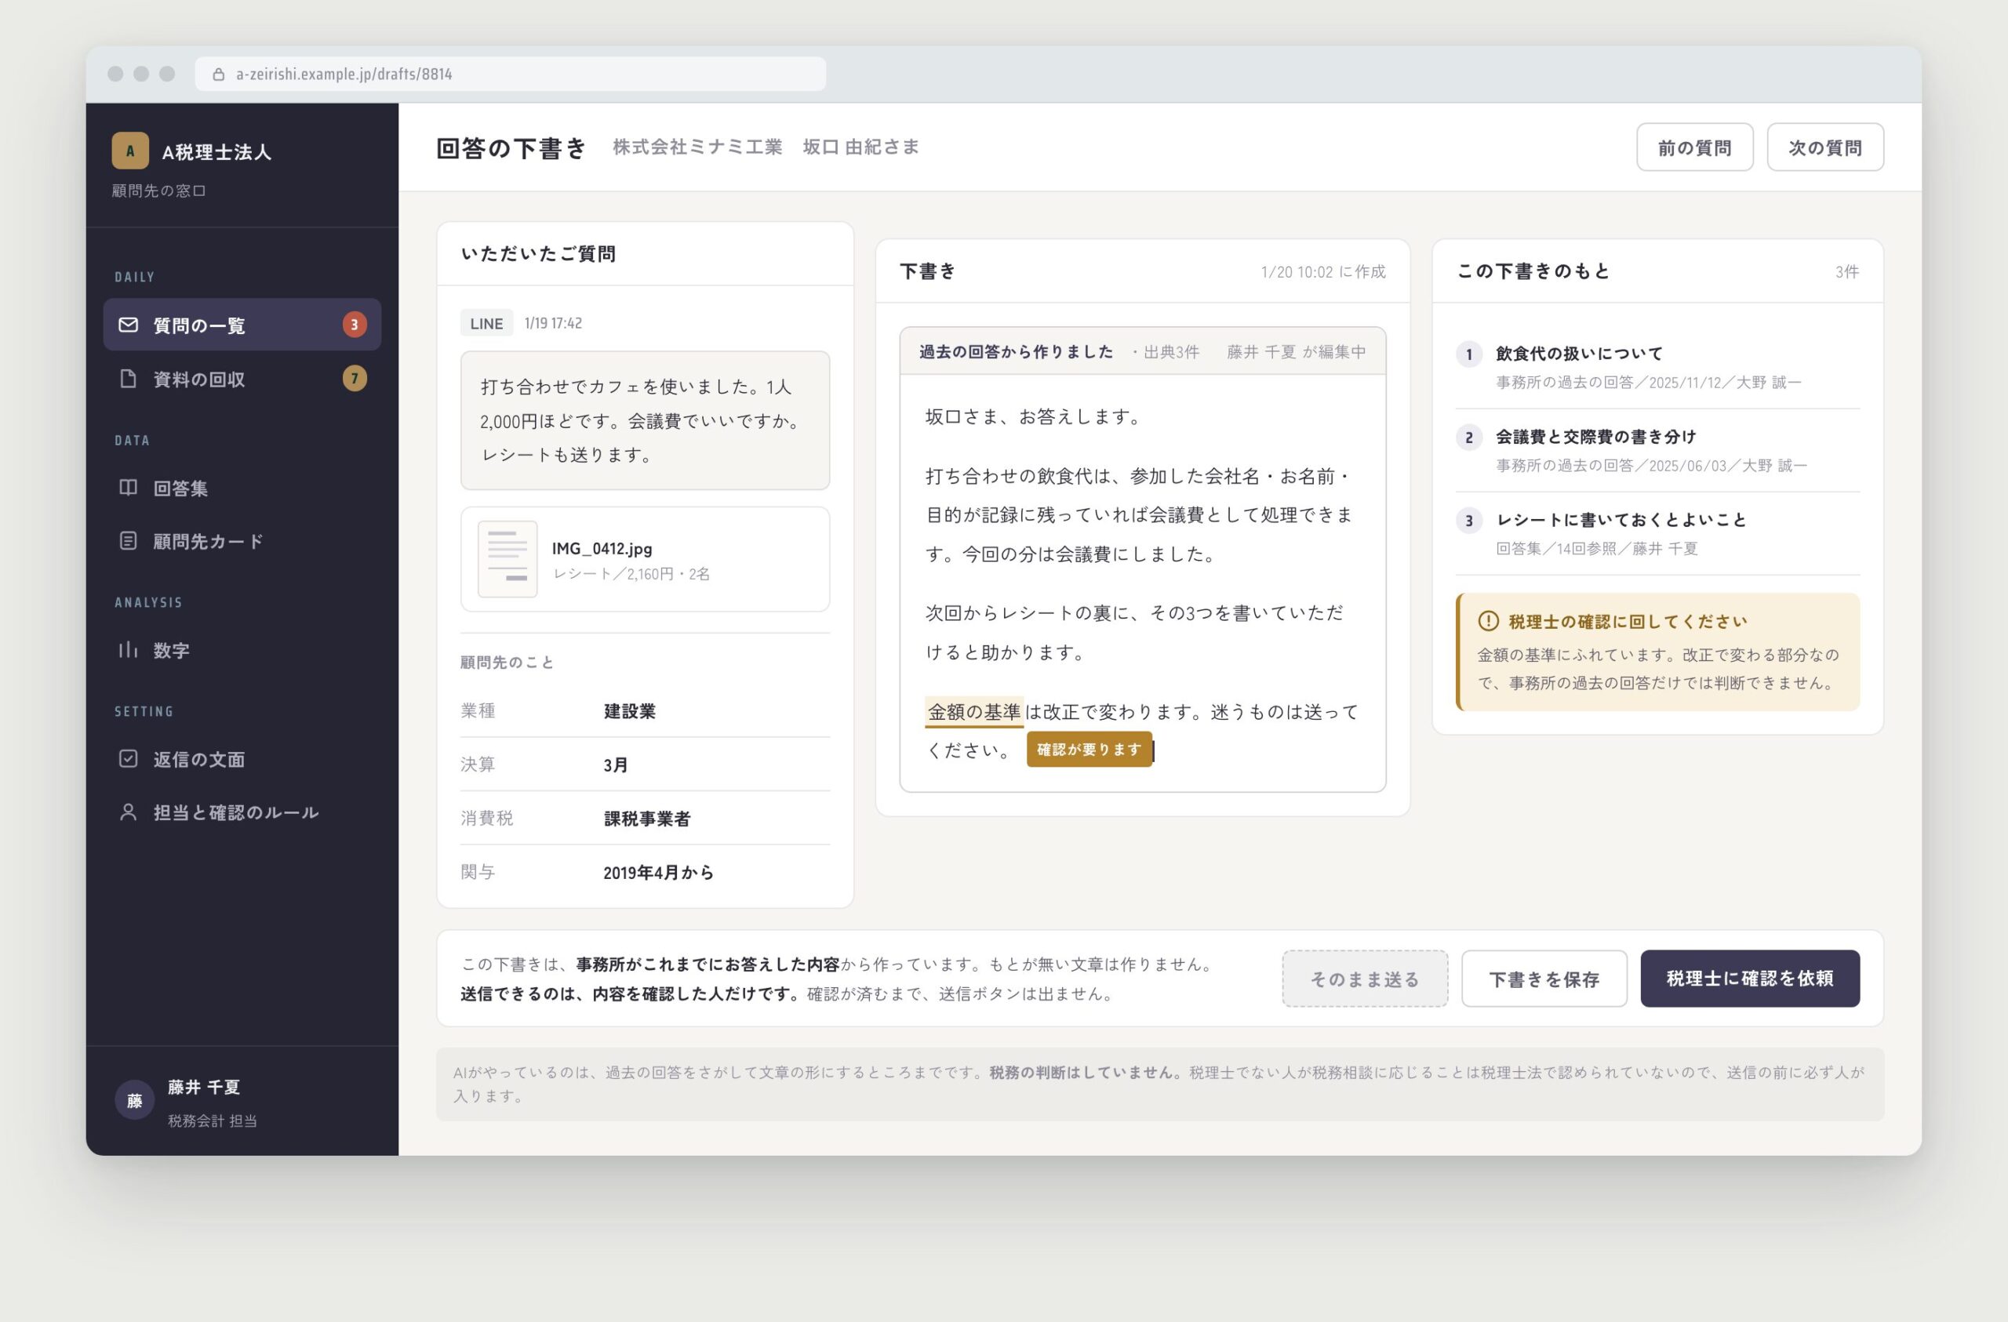Open 資料の回収 in sidebar

pyautogui.click(x=242, y=379)
